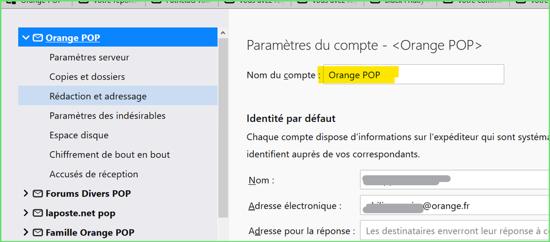The height and width of the screenshot is (242, 550).
Task: Open Paramètres serveur settings
Action: 89,57
